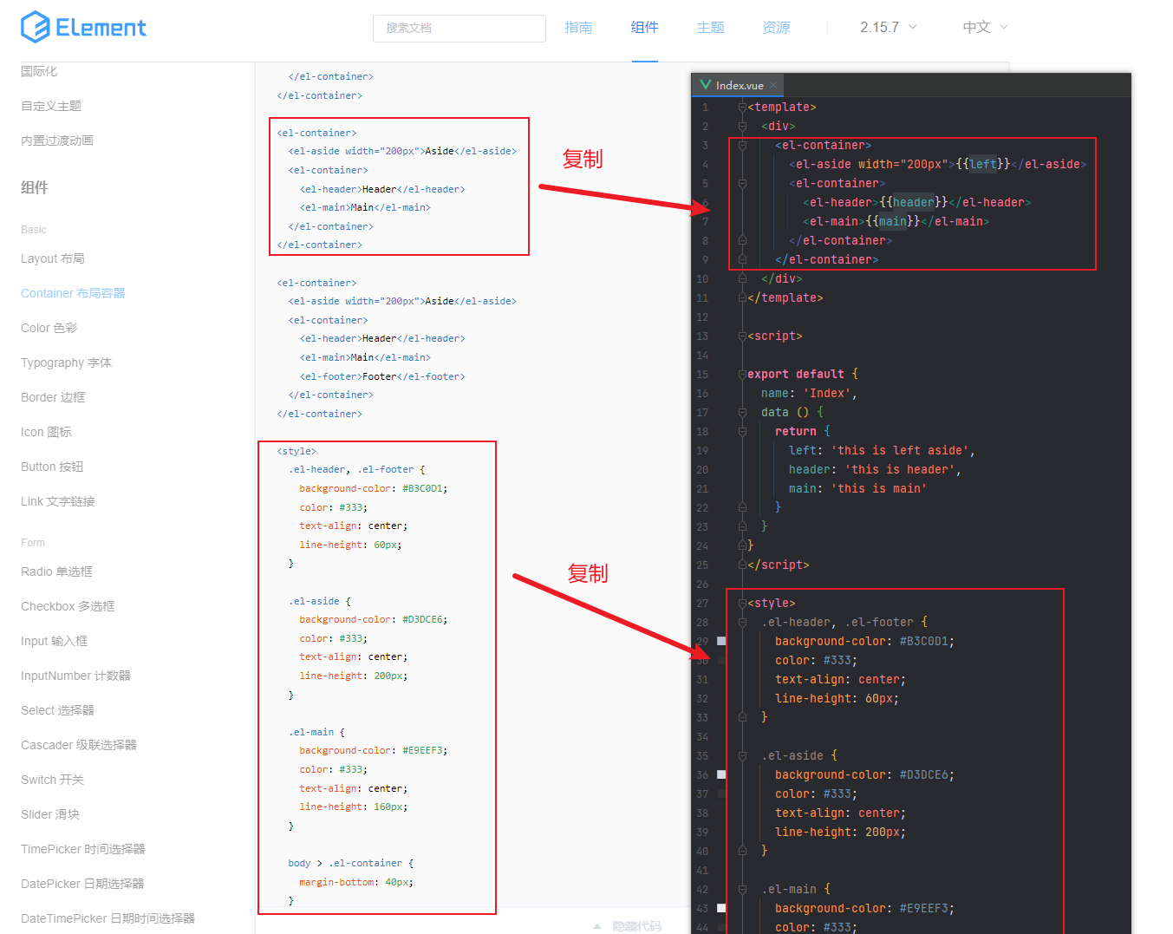Screen dimensions: 1173x934
Task: Open 内置过渡动画 in the sidebar
Action: [x=57, y=140]
